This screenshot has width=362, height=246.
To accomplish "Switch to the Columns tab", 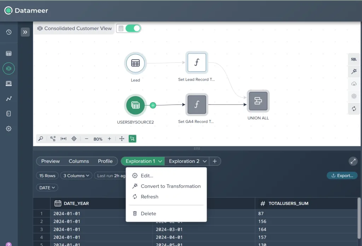I will pyautogui.click(x=79, y=161).
